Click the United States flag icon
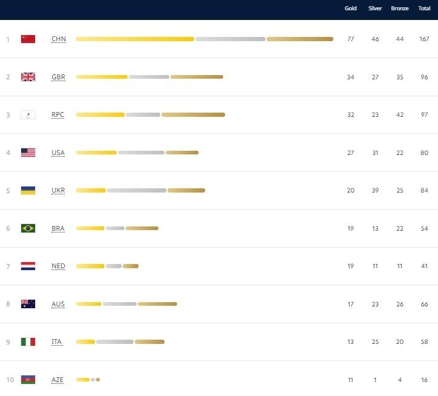 click(28, 153)
